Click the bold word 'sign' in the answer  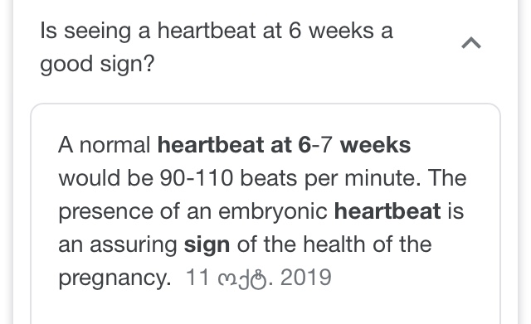207,244
